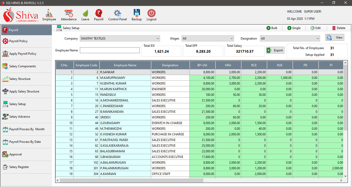Screen dimensions: 352x187
Task: Click the View button with magnifier icon
Action: tap(334, 37)
